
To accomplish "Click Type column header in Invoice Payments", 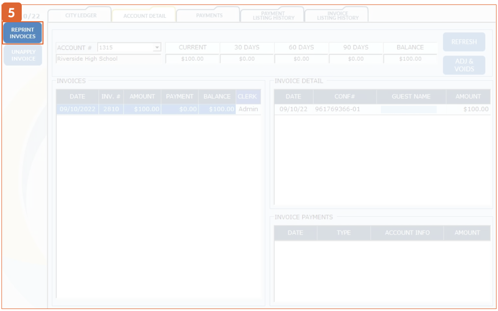I will pos(343,232).
